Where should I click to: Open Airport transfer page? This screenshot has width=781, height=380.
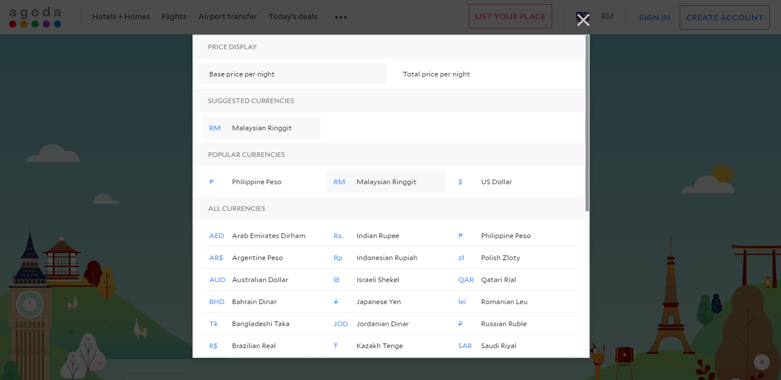click(227, 17)
